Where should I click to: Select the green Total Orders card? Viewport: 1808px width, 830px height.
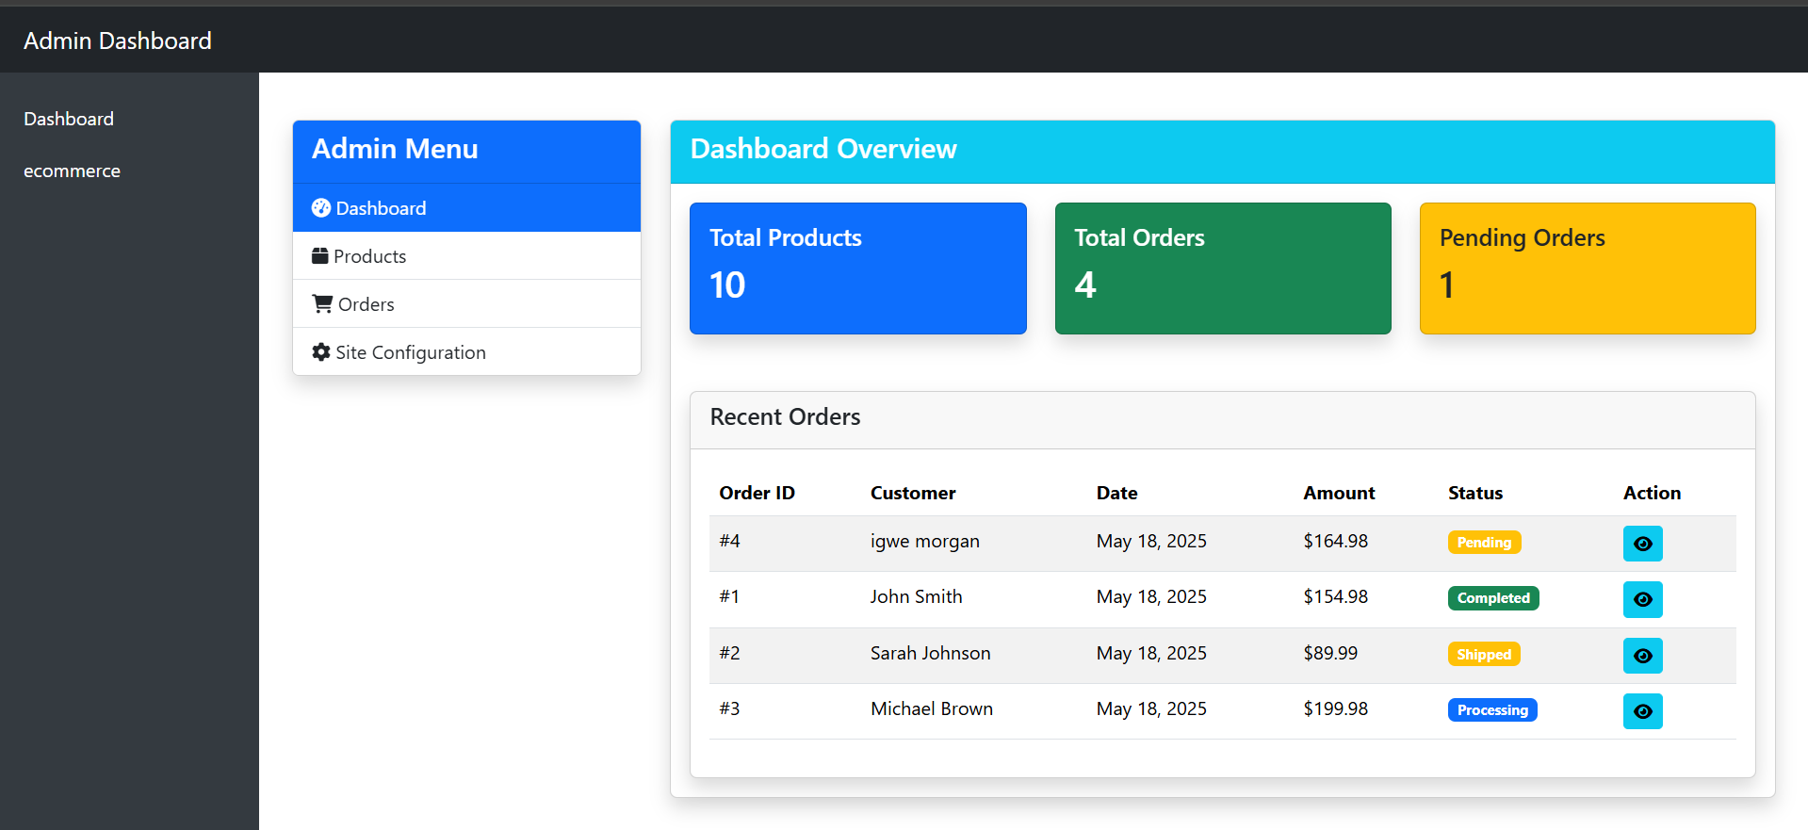pos(1222,269)
